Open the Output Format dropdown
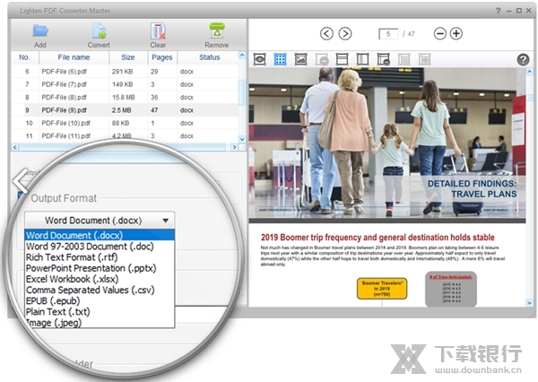 click(100, 220)
